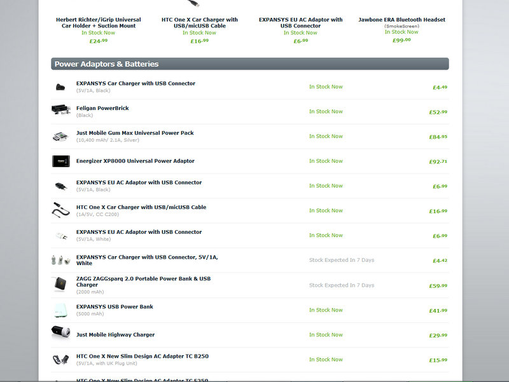Open the Jawbone ERA Bluetooth Headset link

[x=402, y=20]
